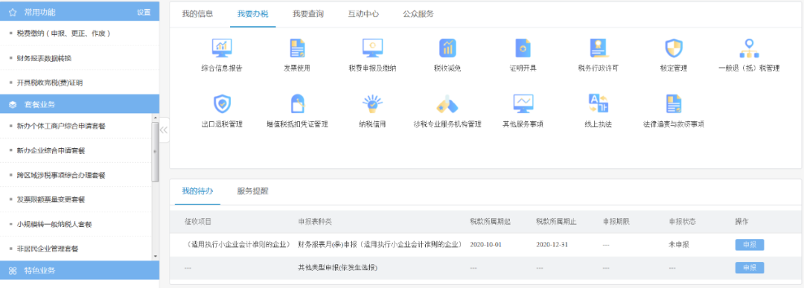The width and height of the screenshot is (804, 288).
Task: Click 套餐业务 section header
Action: [x=80, y=104]
